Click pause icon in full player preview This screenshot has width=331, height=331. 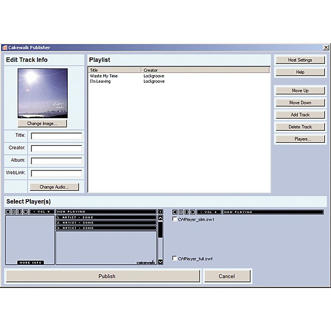(x=14, y=211)
